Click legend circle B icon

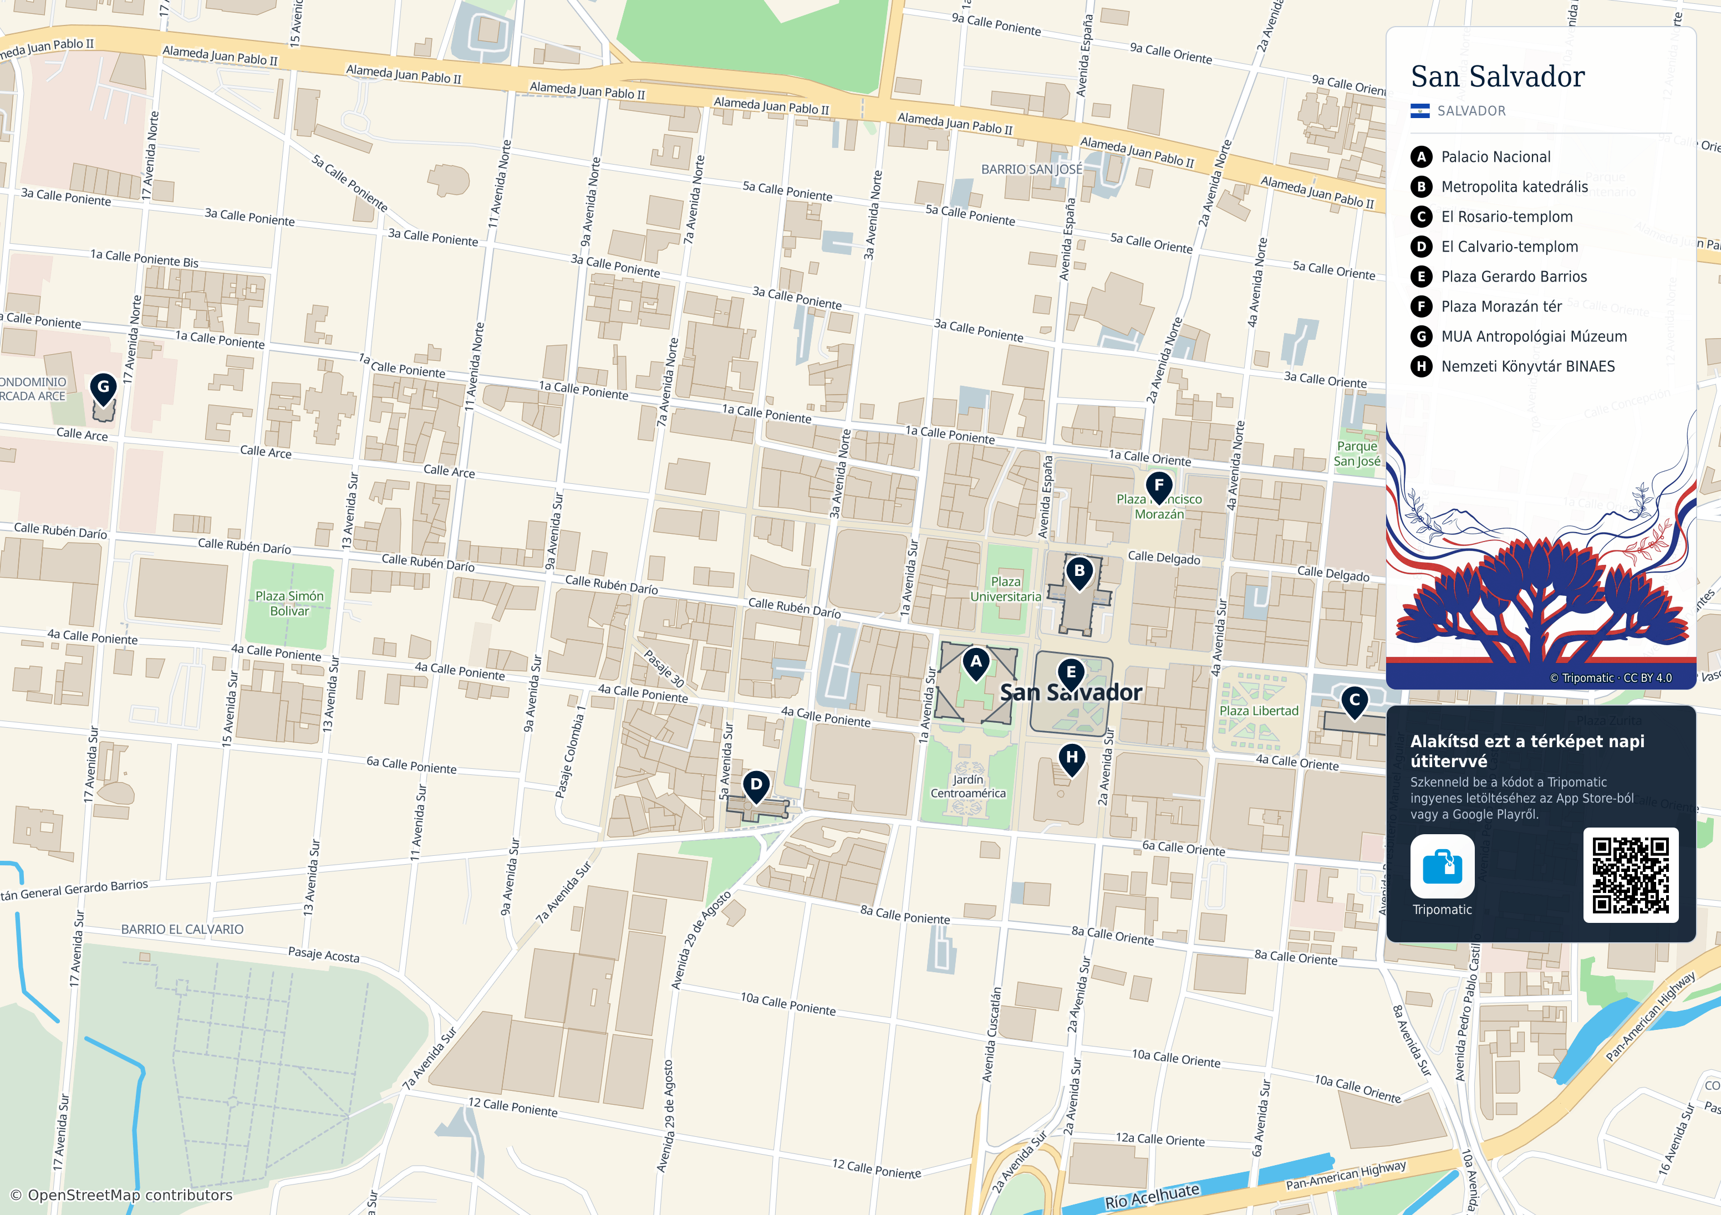pos(1421,187)
